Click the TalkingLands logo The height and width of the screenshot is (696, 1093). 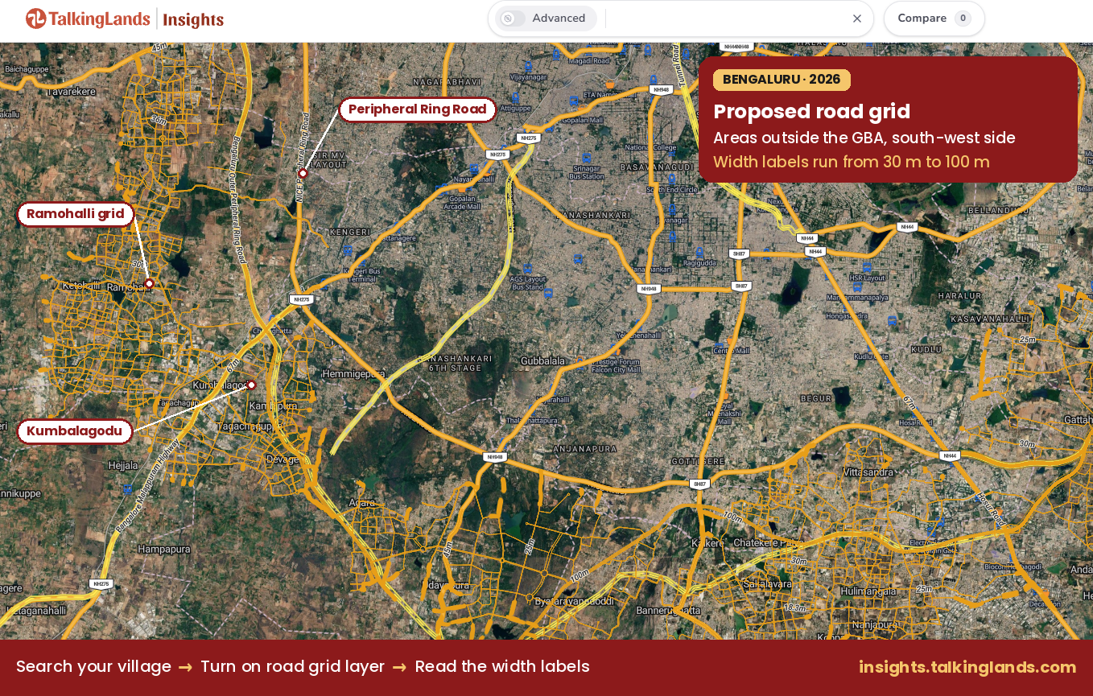[x=88, y=19]
